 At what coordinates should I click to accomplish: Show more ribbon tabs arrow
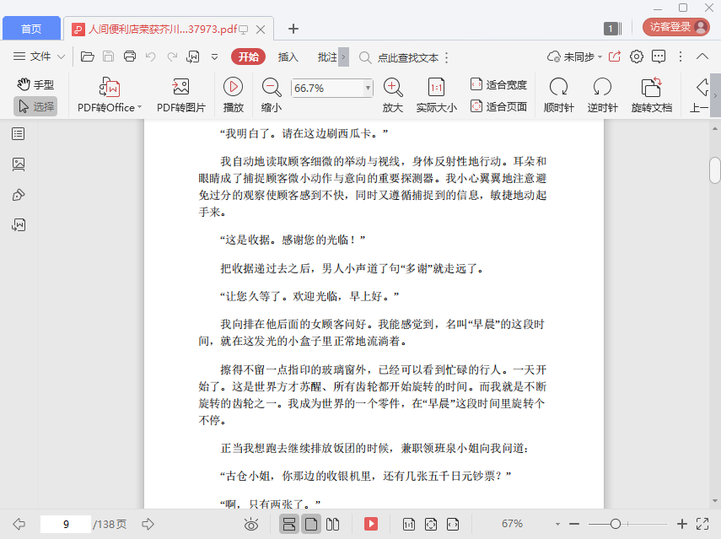tap(343, 57)
